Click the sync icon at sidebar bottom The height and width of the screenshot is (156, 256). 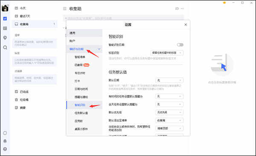coord(5,133)
